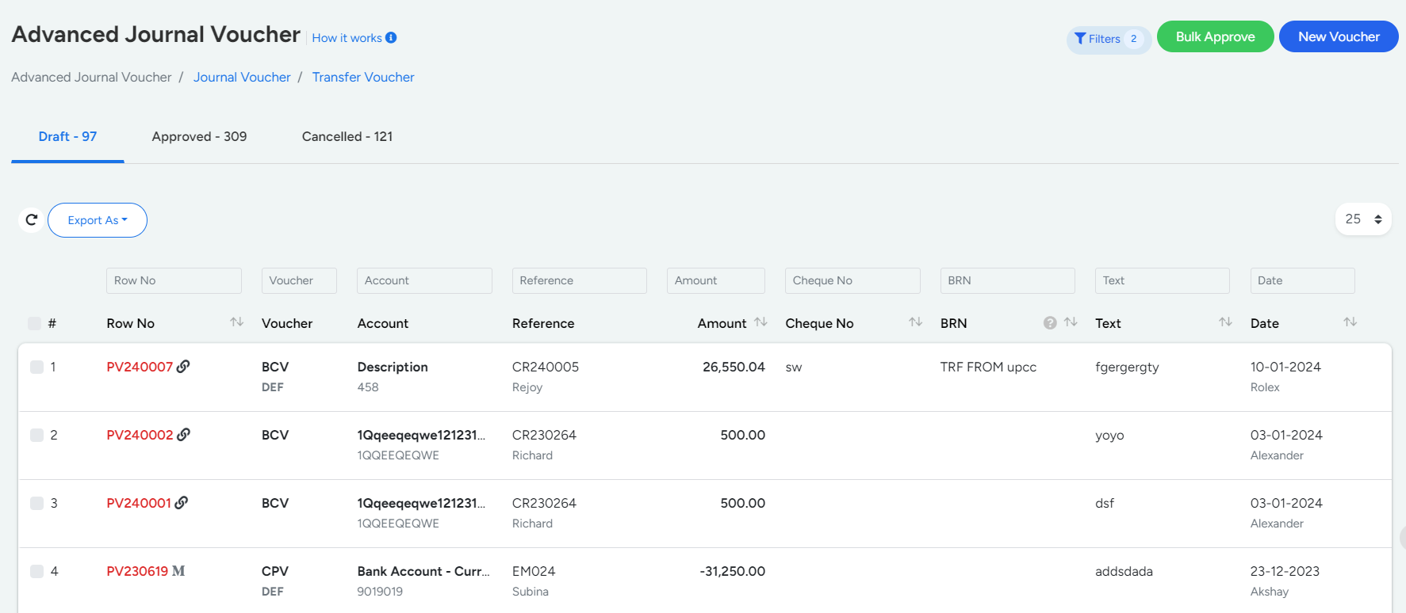Click account Bank Account - Curr...
This screenshot has height=613, width=1406.
423,571
